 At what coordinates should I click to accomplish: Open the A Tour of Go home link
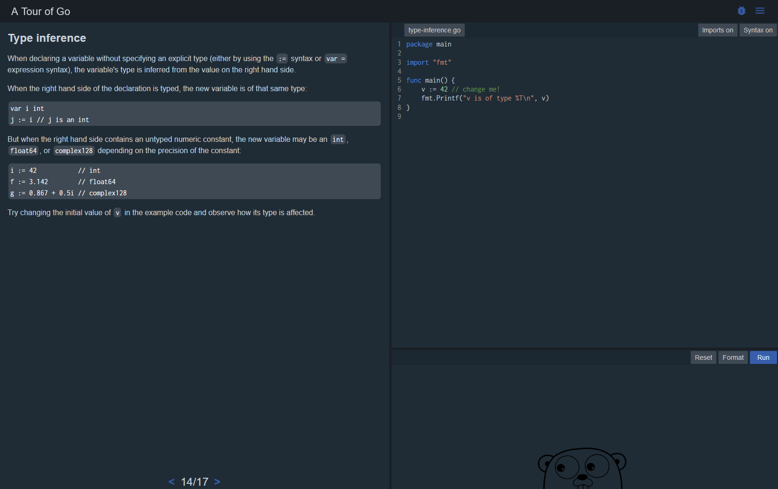41,11
